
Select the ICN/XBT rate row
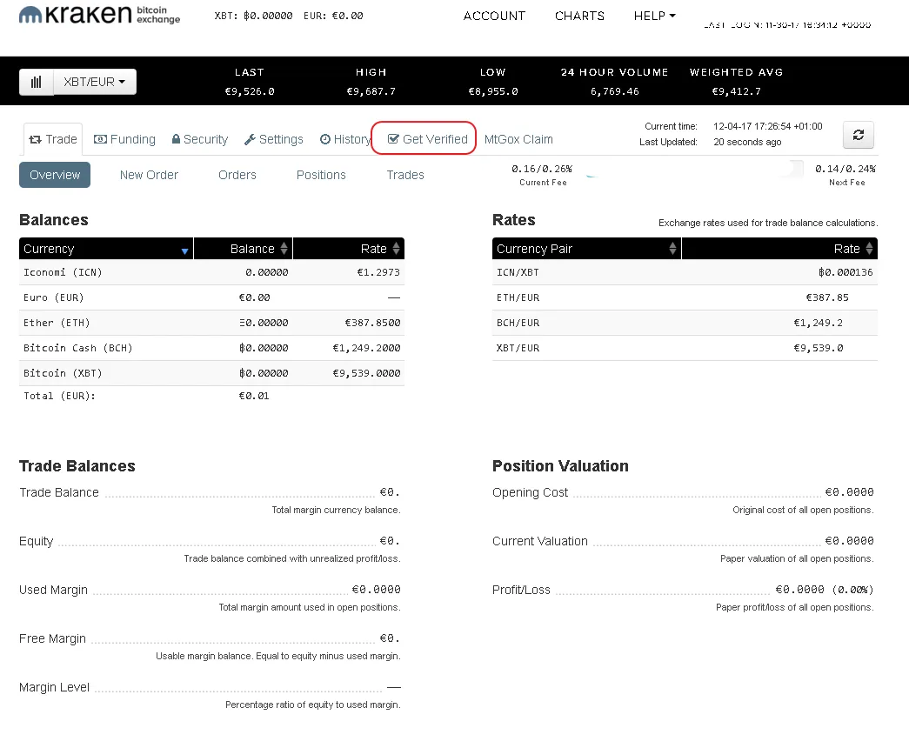[x=685, y=272]
